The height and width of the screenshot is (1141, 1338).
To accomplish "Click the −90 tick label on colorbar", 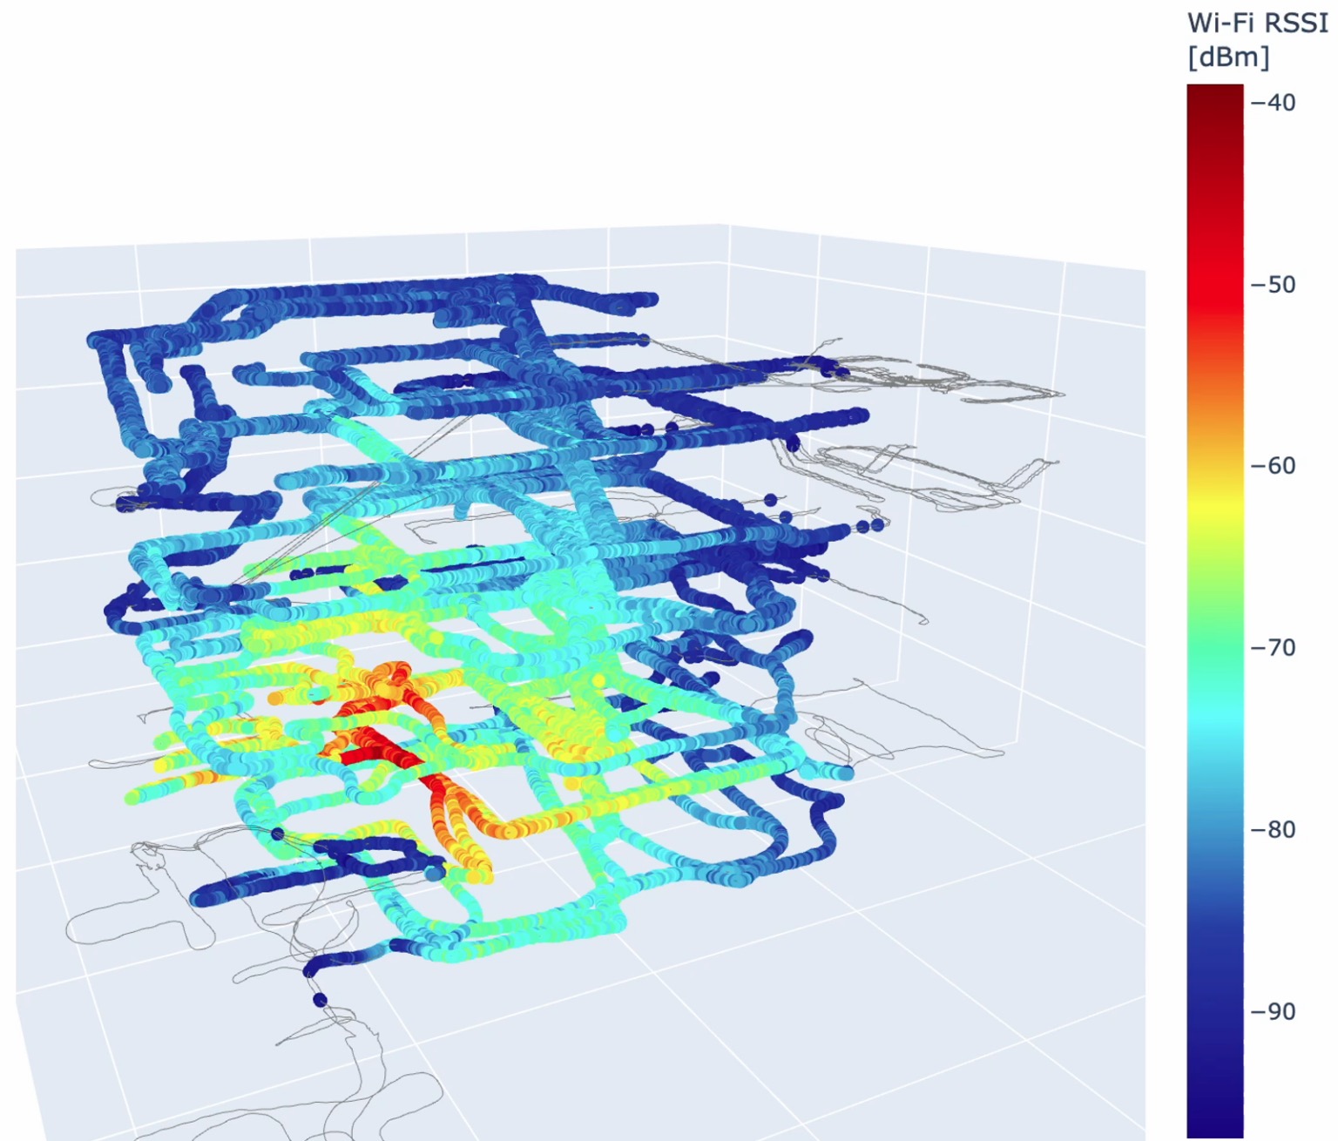I will tap(1273, 1012).
